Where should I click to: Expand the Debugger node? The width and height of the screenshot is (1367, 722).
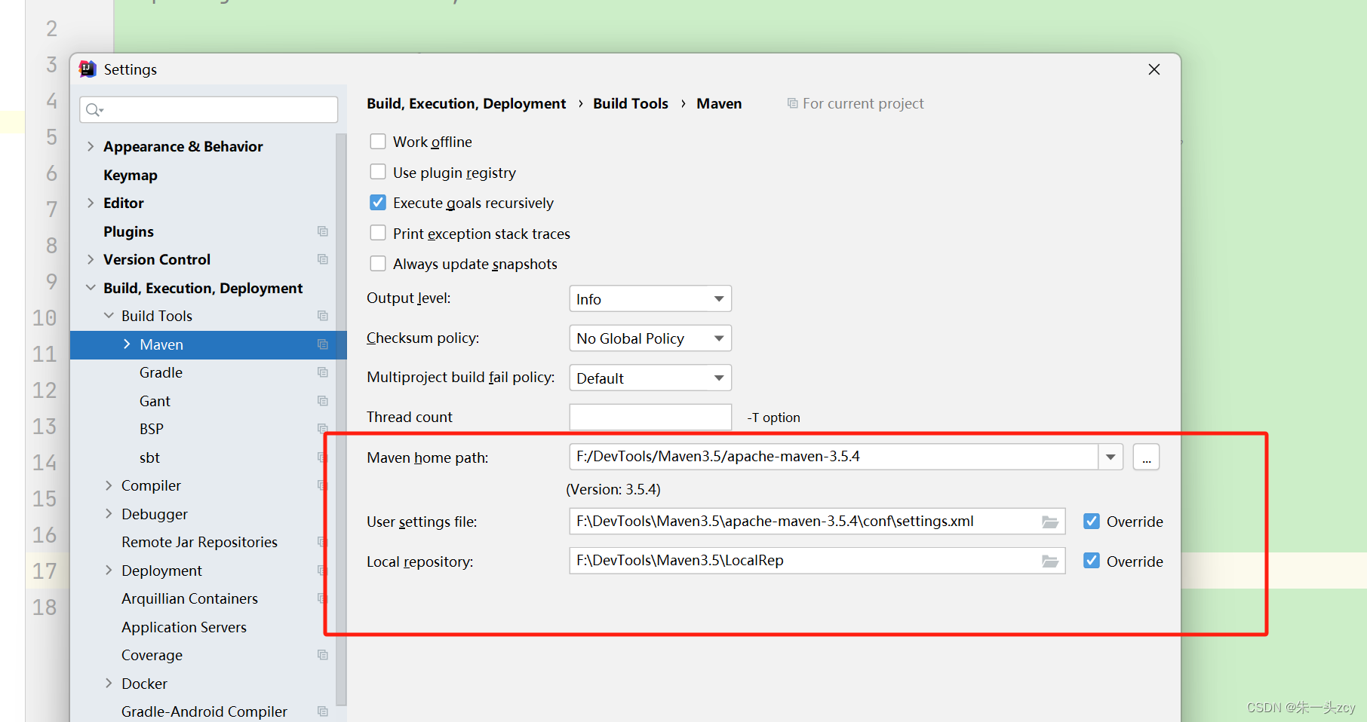point(109,514)
